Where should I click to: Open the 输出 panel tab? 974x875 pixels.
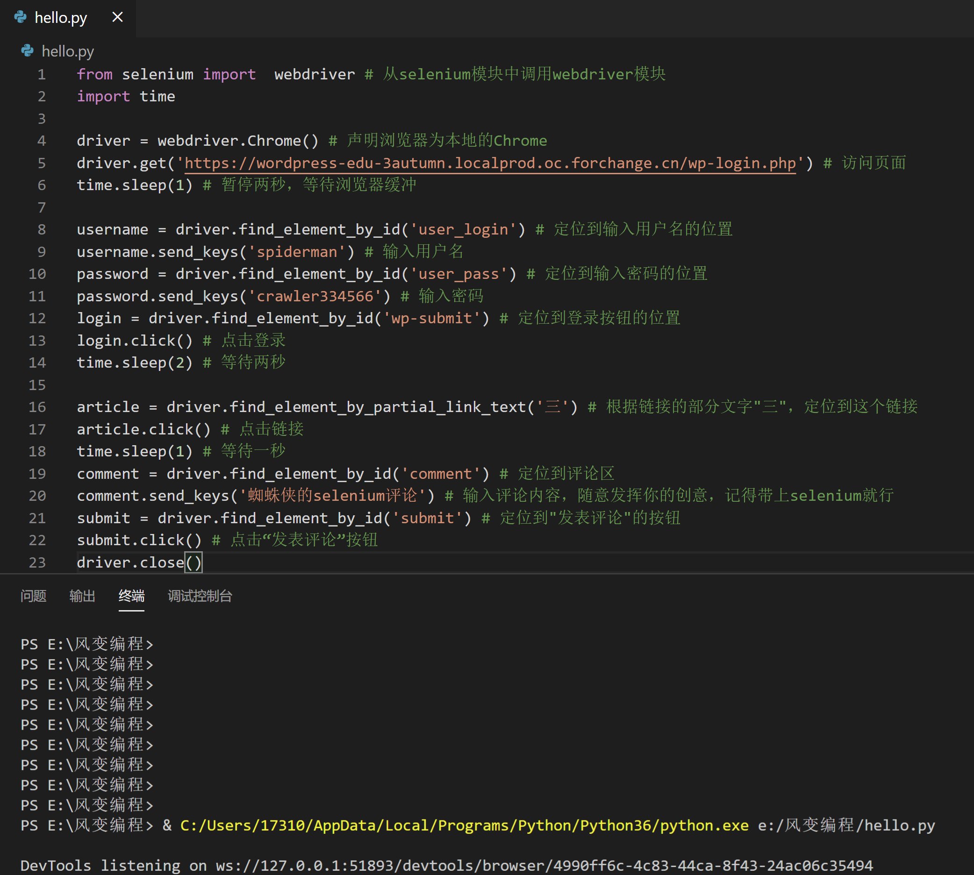pyautogui.click(x=82, y=596)
